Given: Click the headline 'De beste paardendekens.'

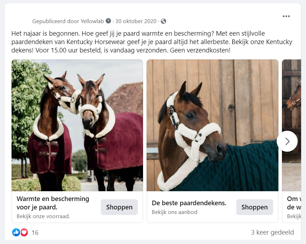Looking at the screenshot, I should [189, 203].
